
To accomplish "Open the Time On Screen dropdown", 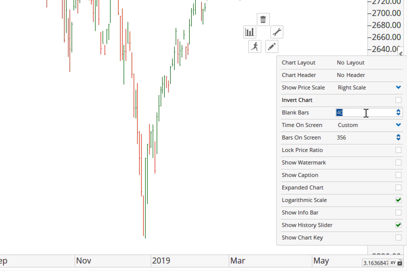I will pyautogui.click(x=398, y=125).
